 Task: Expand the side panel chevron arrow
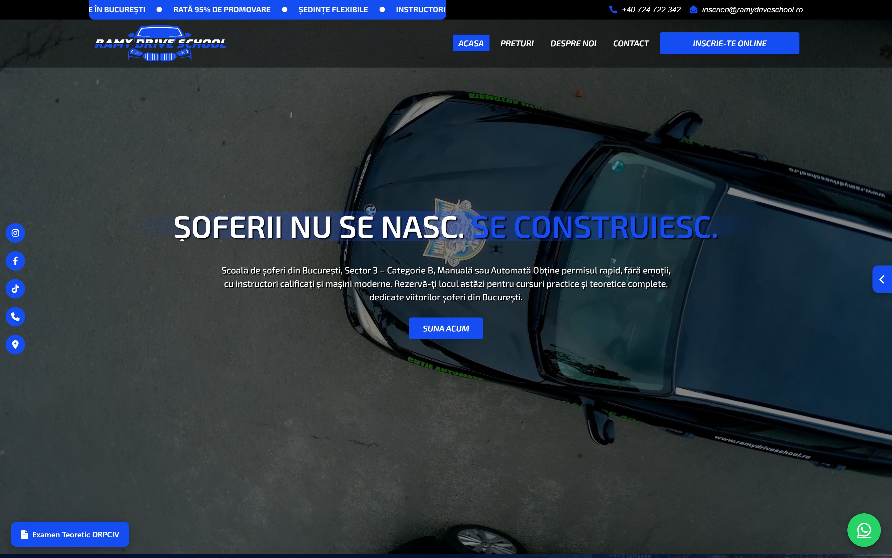(882, 279)
